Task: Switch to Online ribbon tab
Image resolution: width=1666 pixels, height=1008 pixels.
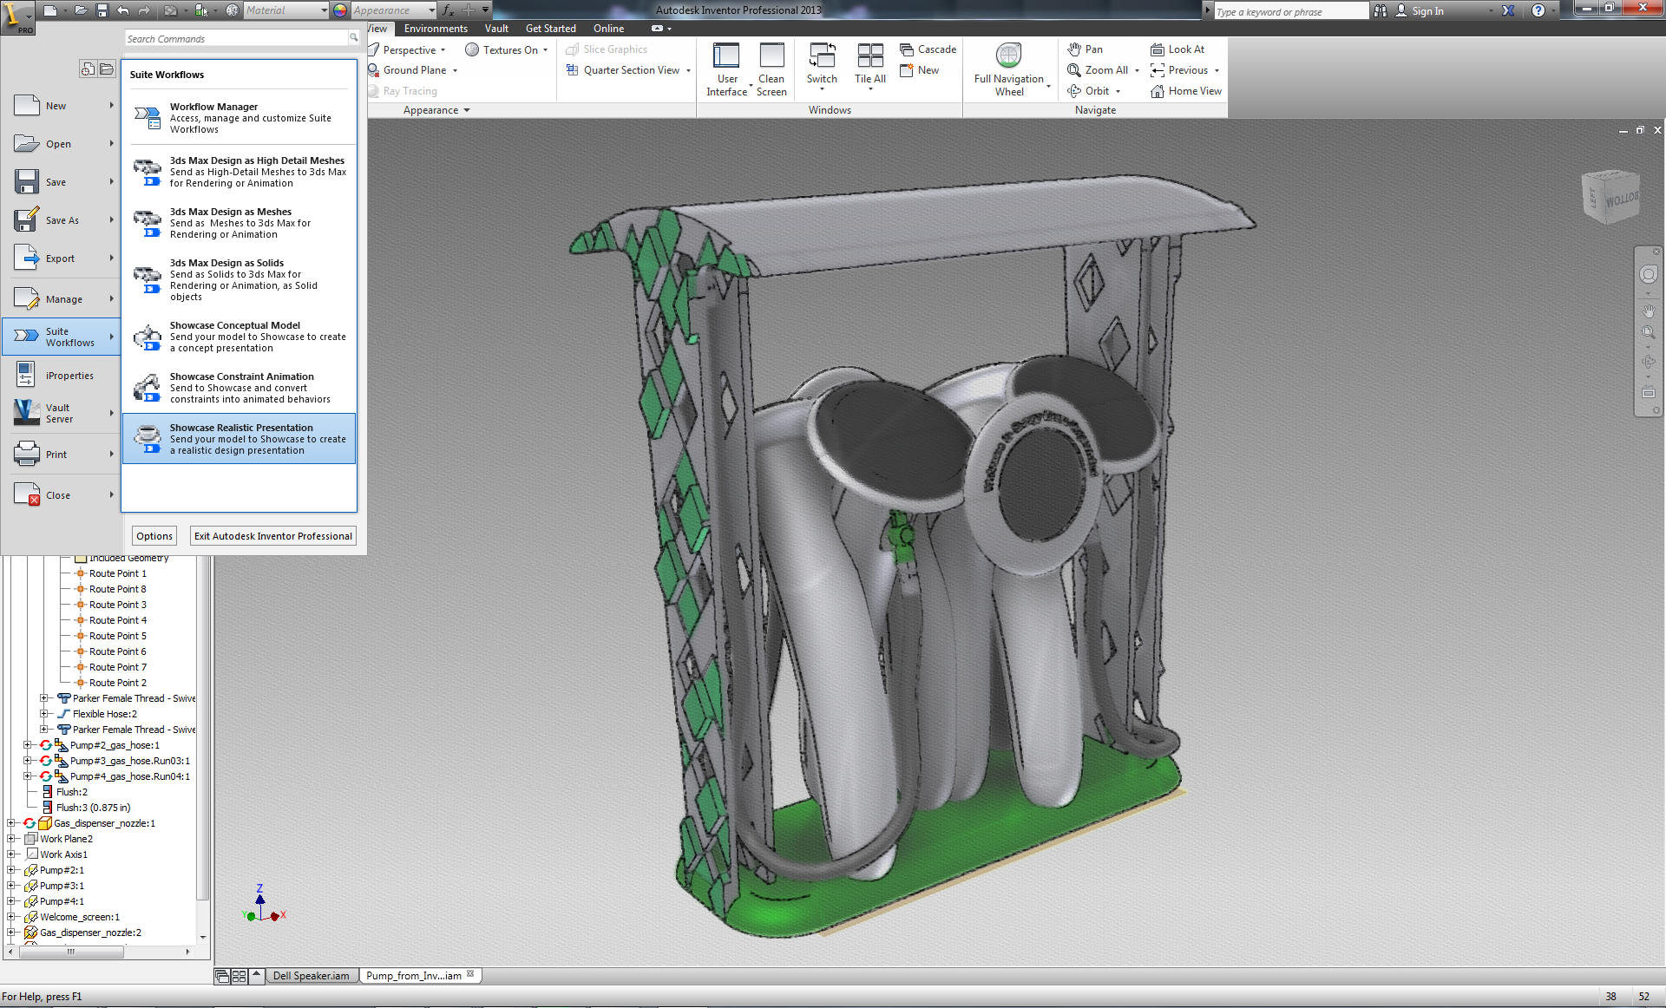Action: pos(608,29)
